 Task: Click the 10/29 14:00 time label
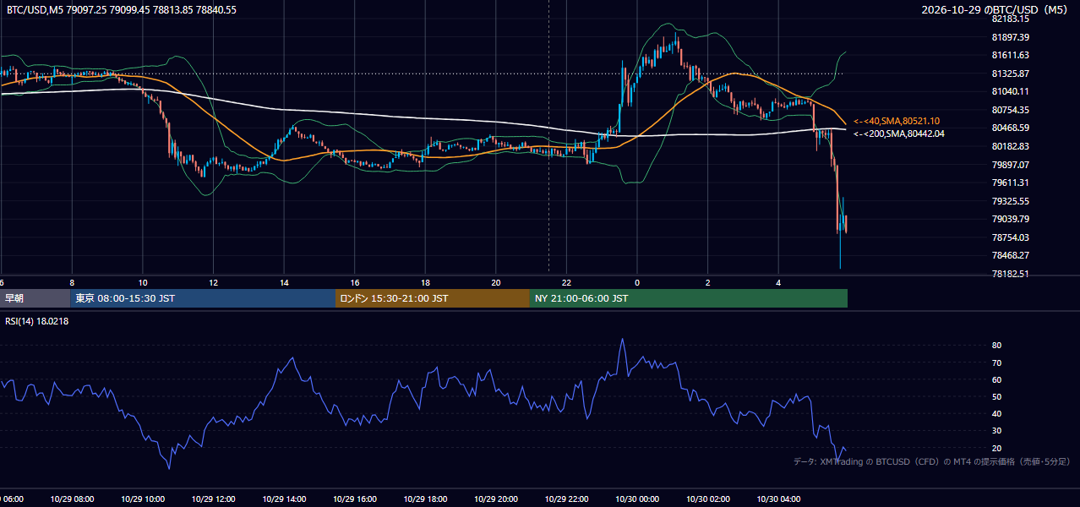284,499
